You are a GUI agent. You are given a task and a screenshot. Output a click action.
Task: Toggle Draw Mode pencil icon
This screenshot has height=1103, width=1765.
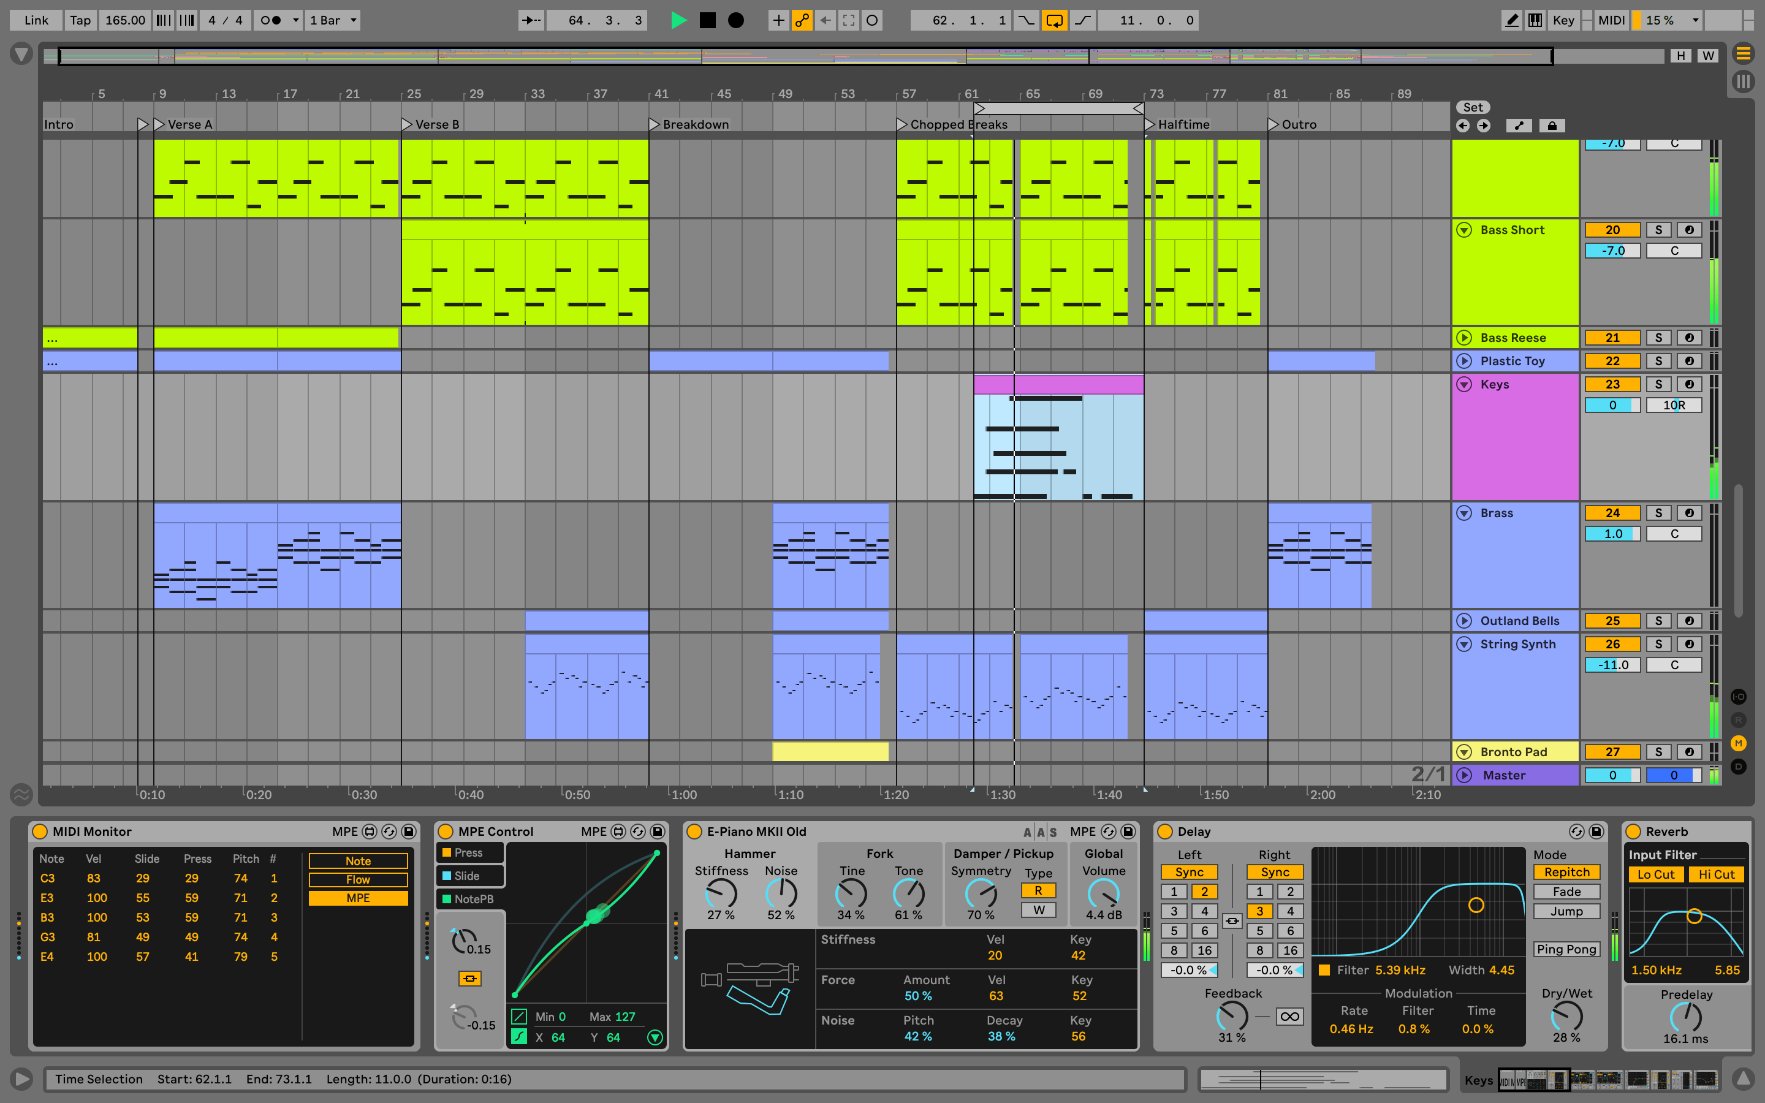point(1512,20)
